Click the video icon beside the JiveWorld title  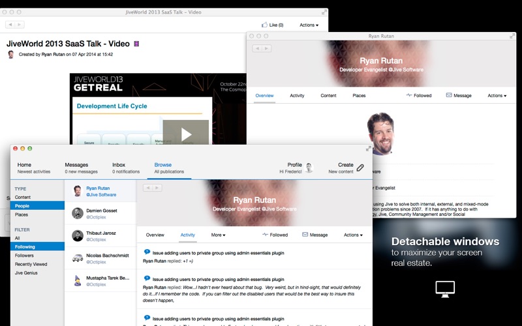(136, 44)
